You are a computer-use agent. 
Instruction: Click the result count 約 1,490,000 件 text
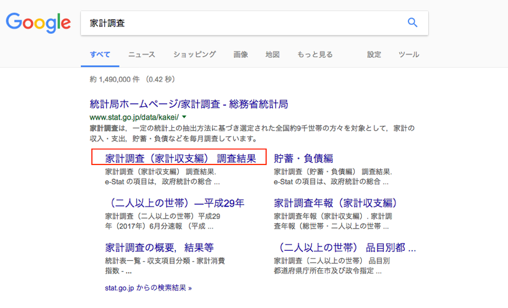click(x=115, y=79)
